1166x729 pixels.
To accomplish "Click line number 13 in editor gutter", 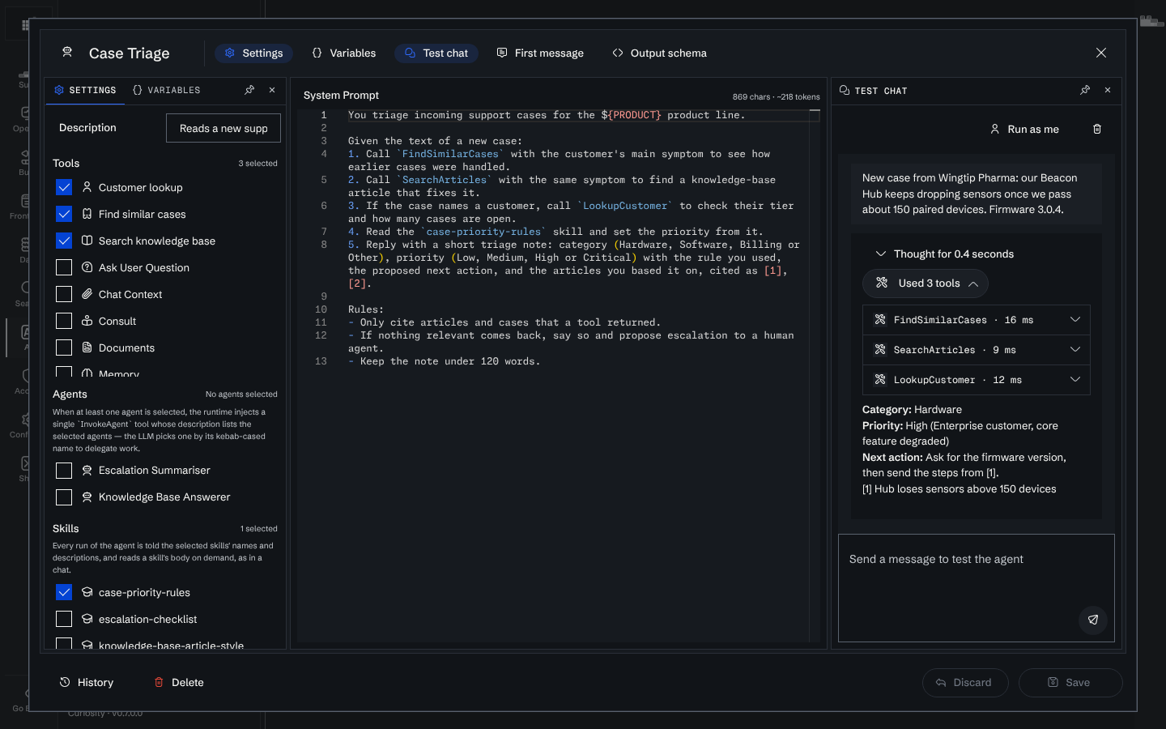I will click(321, 361).
